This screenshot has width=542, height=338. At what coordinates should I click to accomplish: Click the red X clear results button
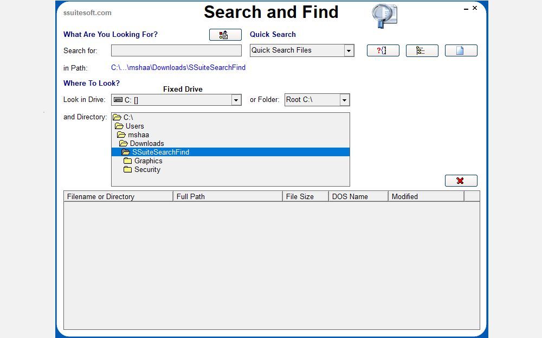[461, 181]
